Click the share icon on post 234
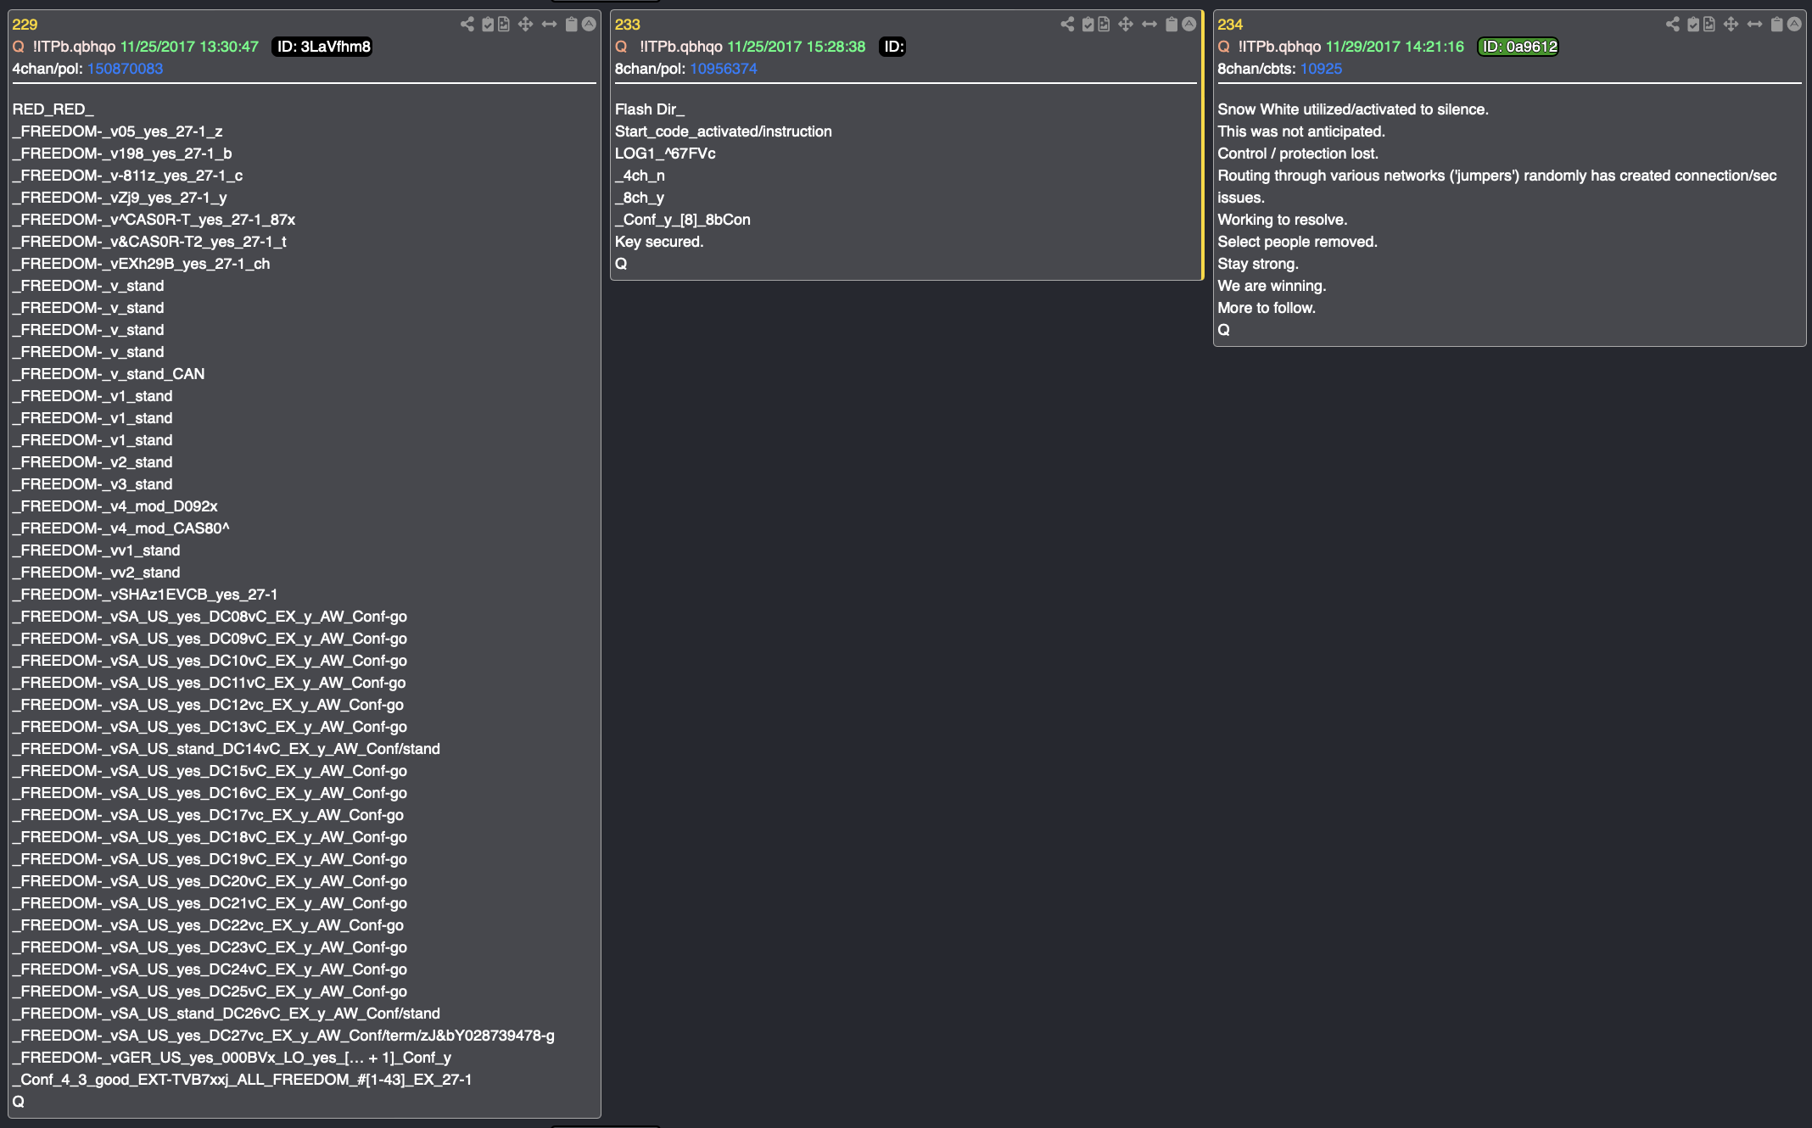 click(1672, 24)
